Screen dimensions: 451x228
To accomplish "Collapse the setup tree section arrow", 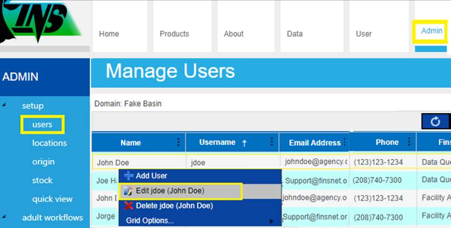I will pos(5,105).
